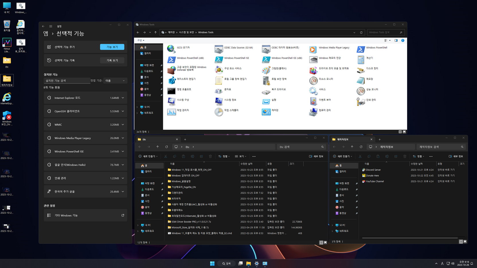Click 제어판 in the Windows Tools breadcrumb
The width and height of the screenshot is (477, 268).
pos(171,32)
